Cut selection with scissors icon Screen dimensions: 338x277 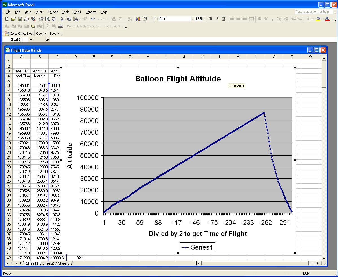(x=62, y=19)
